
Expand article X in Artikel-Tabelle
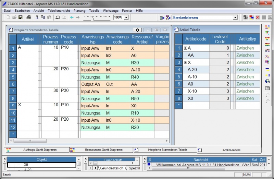[185, 63]
